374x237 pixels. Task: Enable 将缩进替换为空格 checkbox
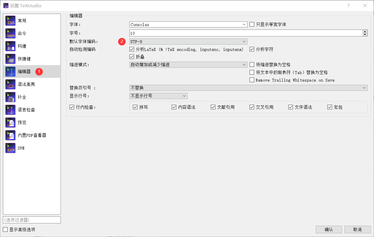(252, 65)
